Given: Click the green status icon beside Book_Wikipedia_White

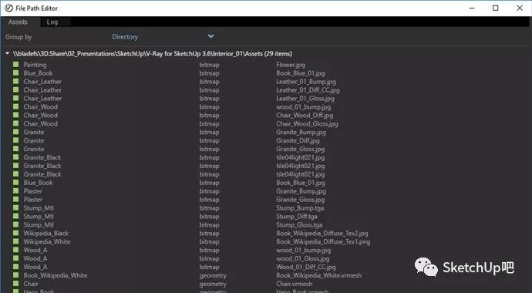Looking at the screenshot, I should tap(15, 275).
